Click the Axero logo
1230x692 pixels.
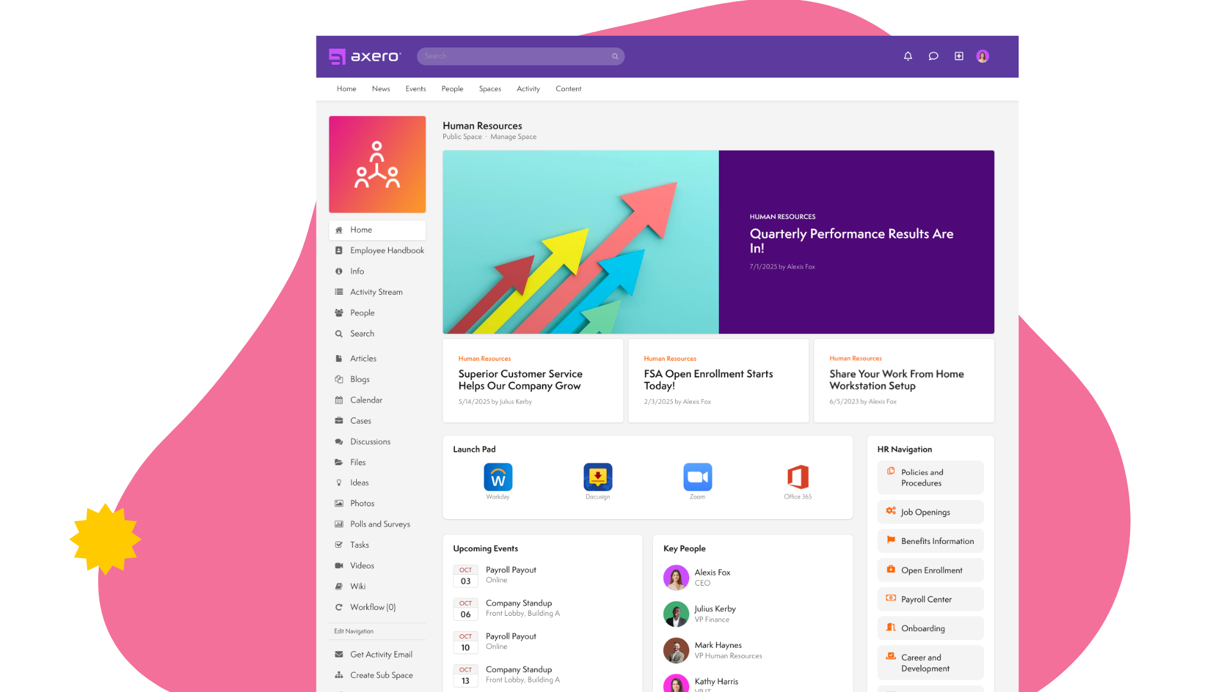point(364,56)
